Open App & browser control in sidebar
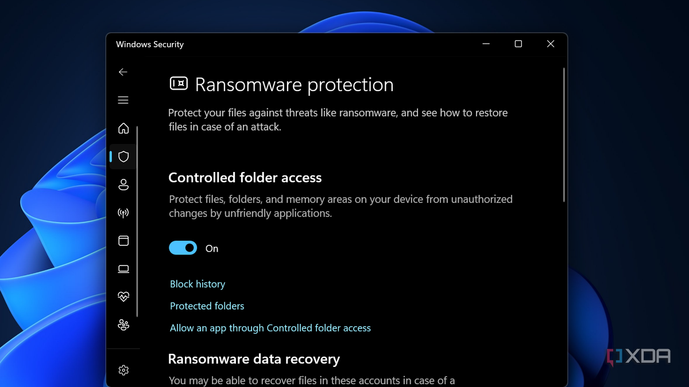 [123, 240]
